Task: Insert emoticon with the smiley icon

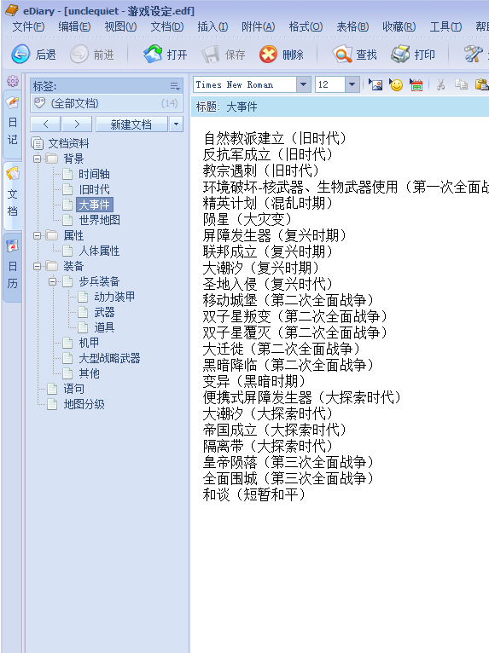Action: pos(396,85)
